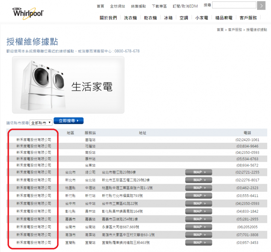Select phone (05)281-2955
271x252 pixels.
click(247, 219)
